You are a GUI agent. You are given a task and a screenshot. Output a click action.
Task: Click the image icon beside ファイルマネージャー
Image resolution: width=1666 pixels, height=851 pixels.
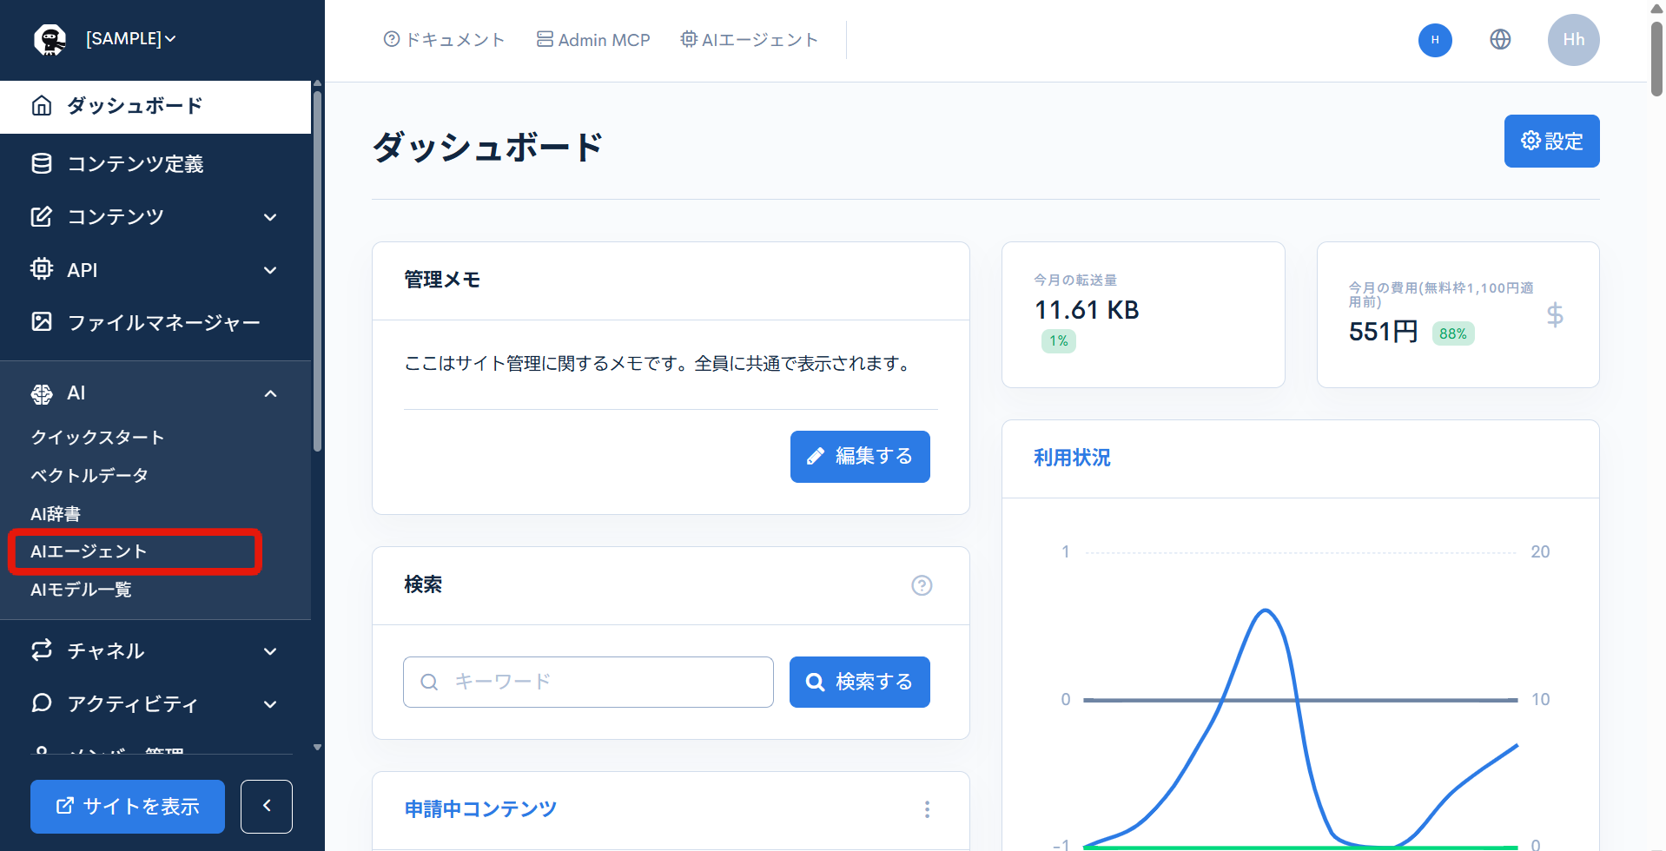(x=42, y=322)
